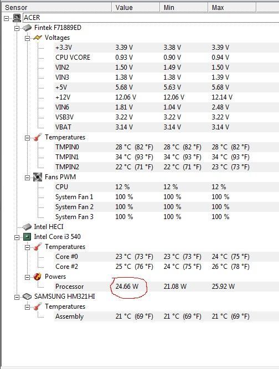Click the Max column header

pos(232,7)
